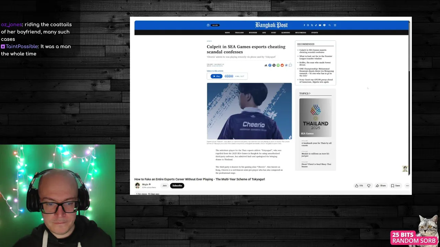Open the Multimedia menu
This screenshot has width=440, height=247.
[301, 33]
